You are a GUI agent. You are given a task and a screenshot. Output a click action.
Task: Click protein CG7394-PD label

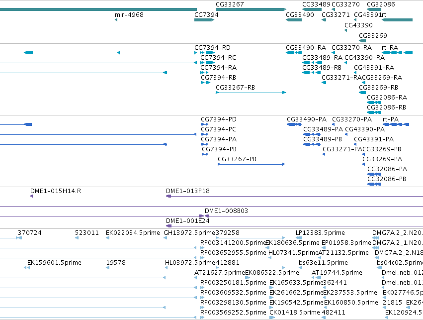(x=219, y=119)
